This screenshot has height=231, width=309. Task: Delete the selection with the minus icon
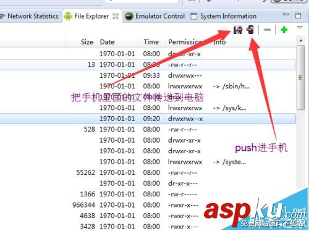(x=268, y=30)
